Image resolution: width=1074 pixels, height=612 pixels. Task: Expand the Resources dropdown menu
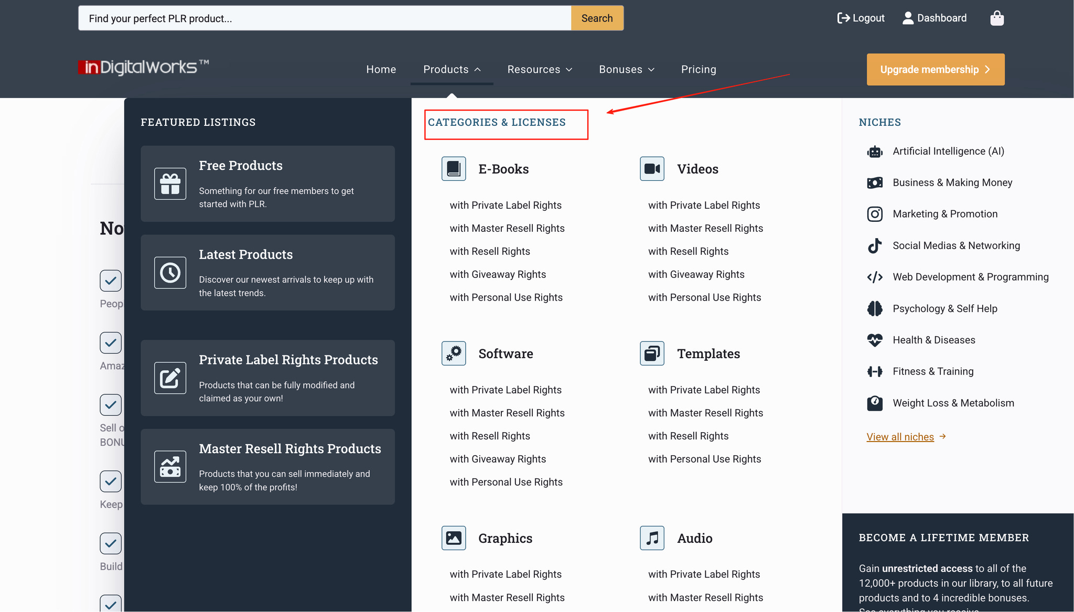(540, 70)
